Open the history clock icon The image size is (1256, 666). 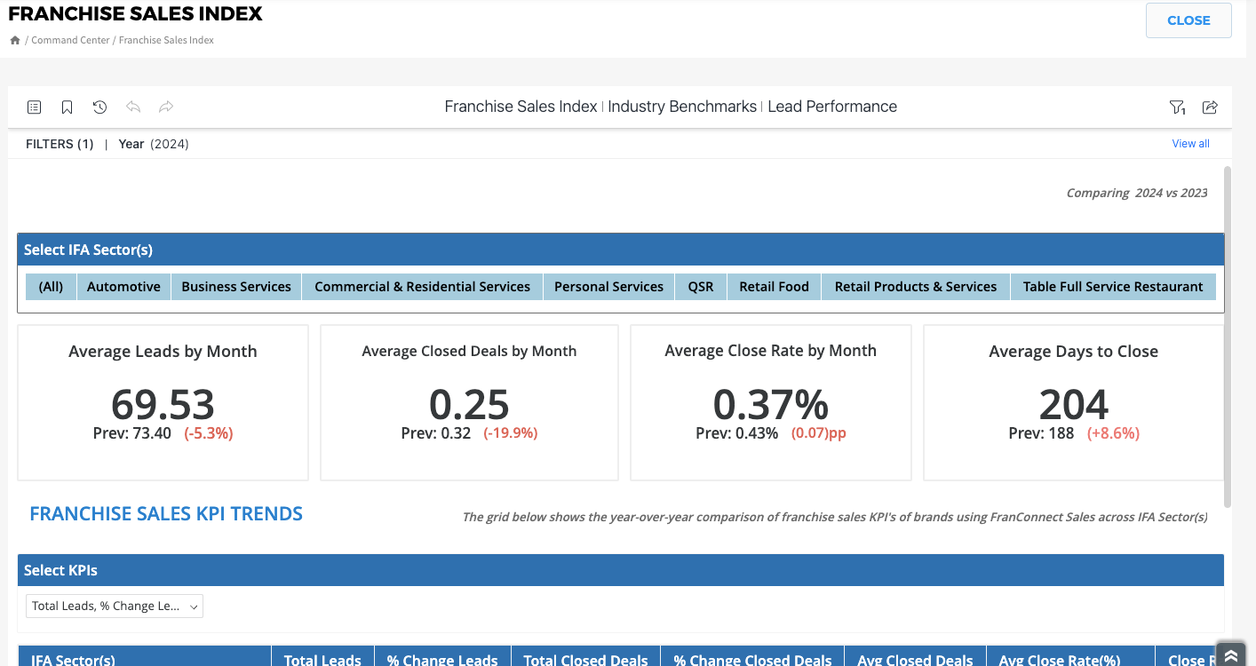click(x=99, y=107)
